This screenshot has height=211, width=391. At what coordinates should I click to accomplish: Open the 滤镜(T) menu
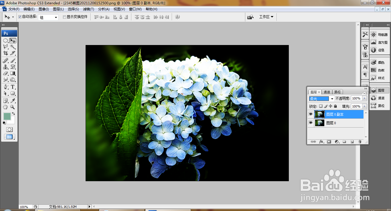click(88, 9)
